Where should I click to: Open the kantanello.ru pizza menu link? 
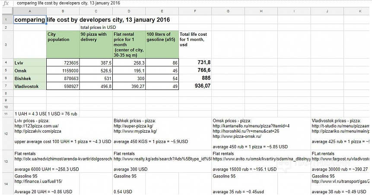pyautogui.click(x=251, y=126)
